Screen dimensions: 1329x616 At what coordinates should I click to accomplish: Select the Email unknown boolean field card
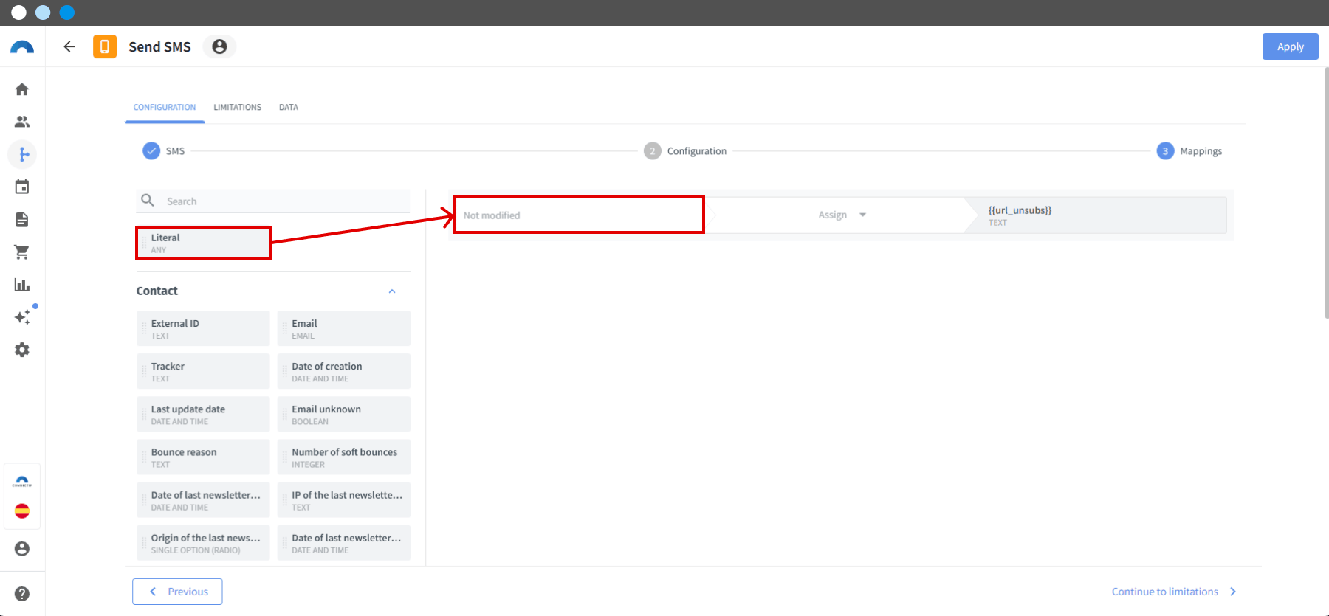(344, 414)
